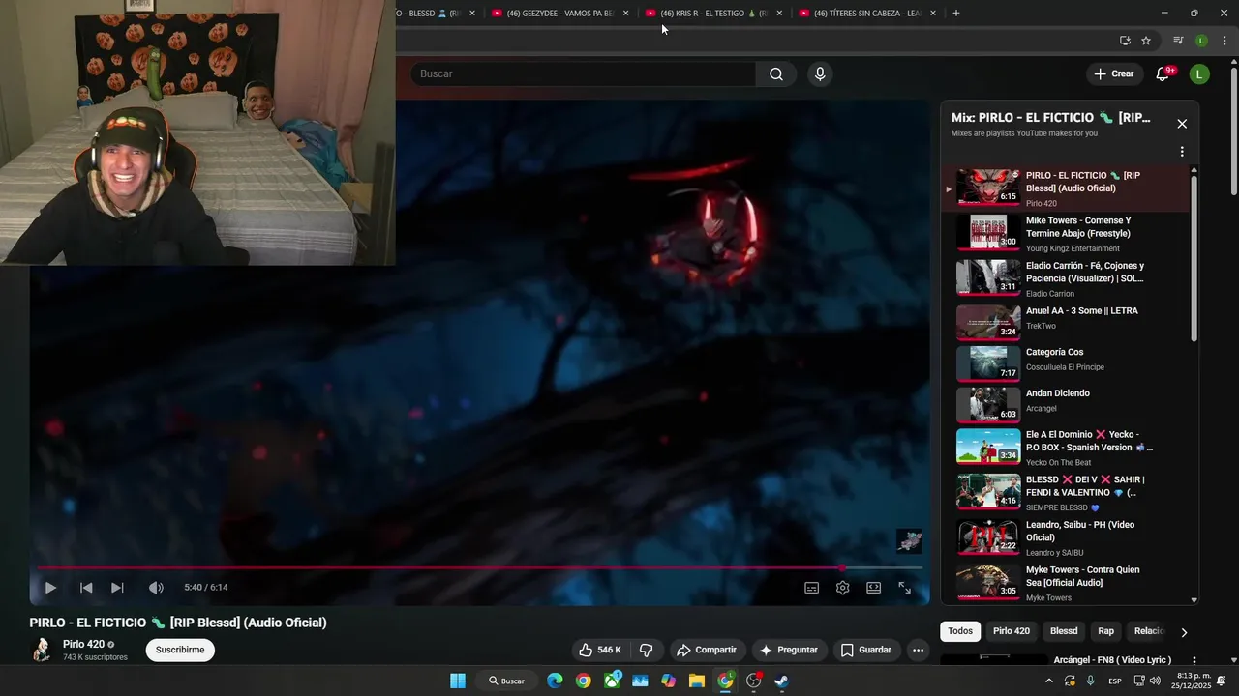The height and width of the screenshot is (696, 1239).
Task: Click the ESP language indicator
Action: [1115, 681]
